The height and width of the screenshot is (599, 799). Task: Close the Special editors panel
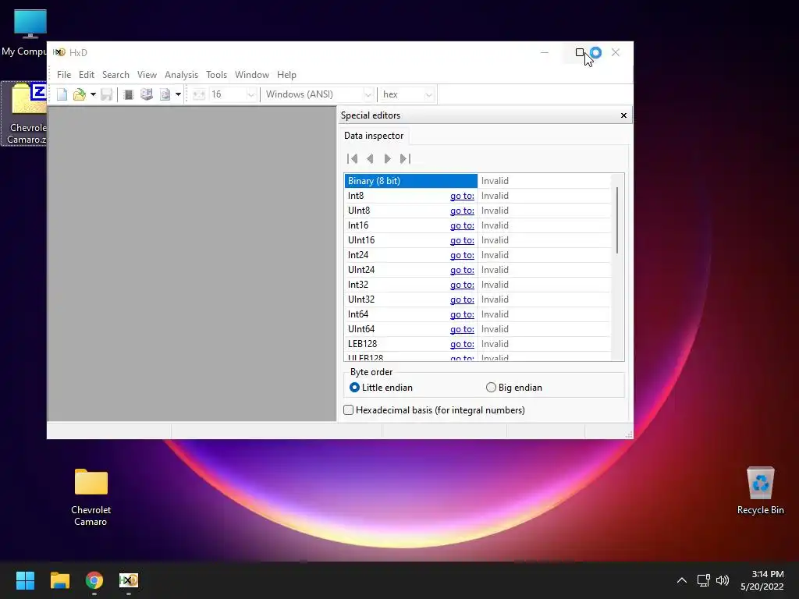623,115
